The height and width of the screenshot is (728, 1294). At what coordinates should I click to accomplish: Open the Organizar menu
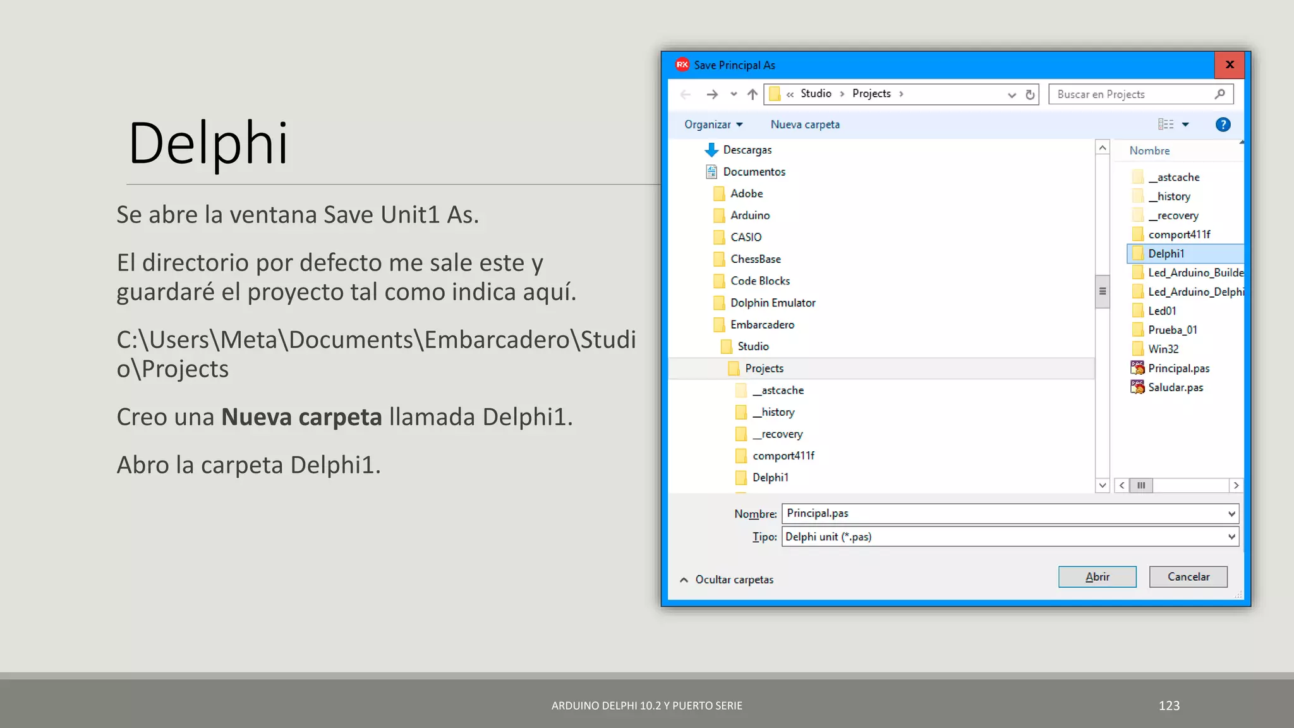point(713,124)
